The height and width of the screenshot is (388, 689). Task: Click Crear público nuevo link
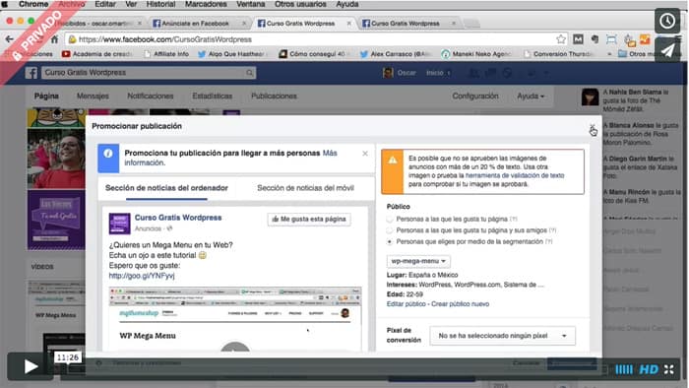460,304
